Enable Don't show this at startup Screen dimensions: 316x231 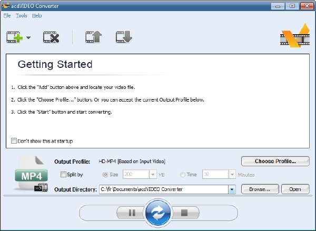point(14,141)
